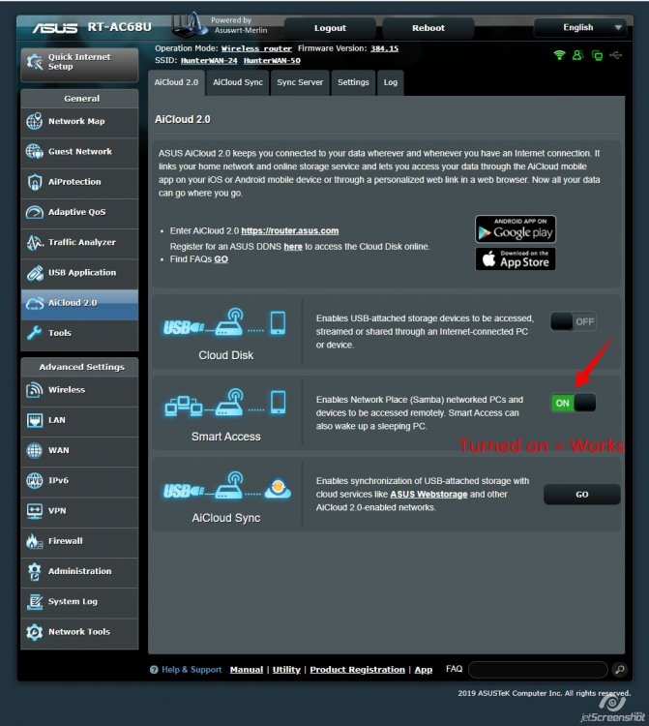Click the Network Tools gear icon
649x726 pixels.
coord(35,632)
